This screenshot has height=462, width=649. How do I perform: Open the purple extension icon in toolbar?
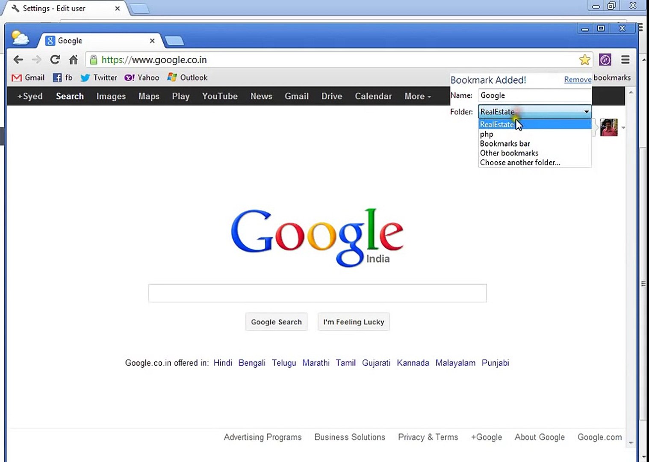click(x=605, y=60)
